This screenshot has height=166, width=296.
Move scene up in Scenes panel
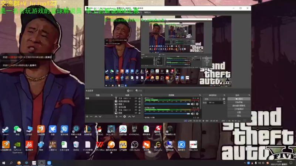(x=96, y=117)
